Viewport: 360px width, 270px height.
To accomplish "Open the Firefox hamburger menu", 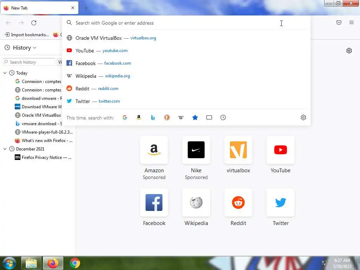I will [x=351, y=22].
